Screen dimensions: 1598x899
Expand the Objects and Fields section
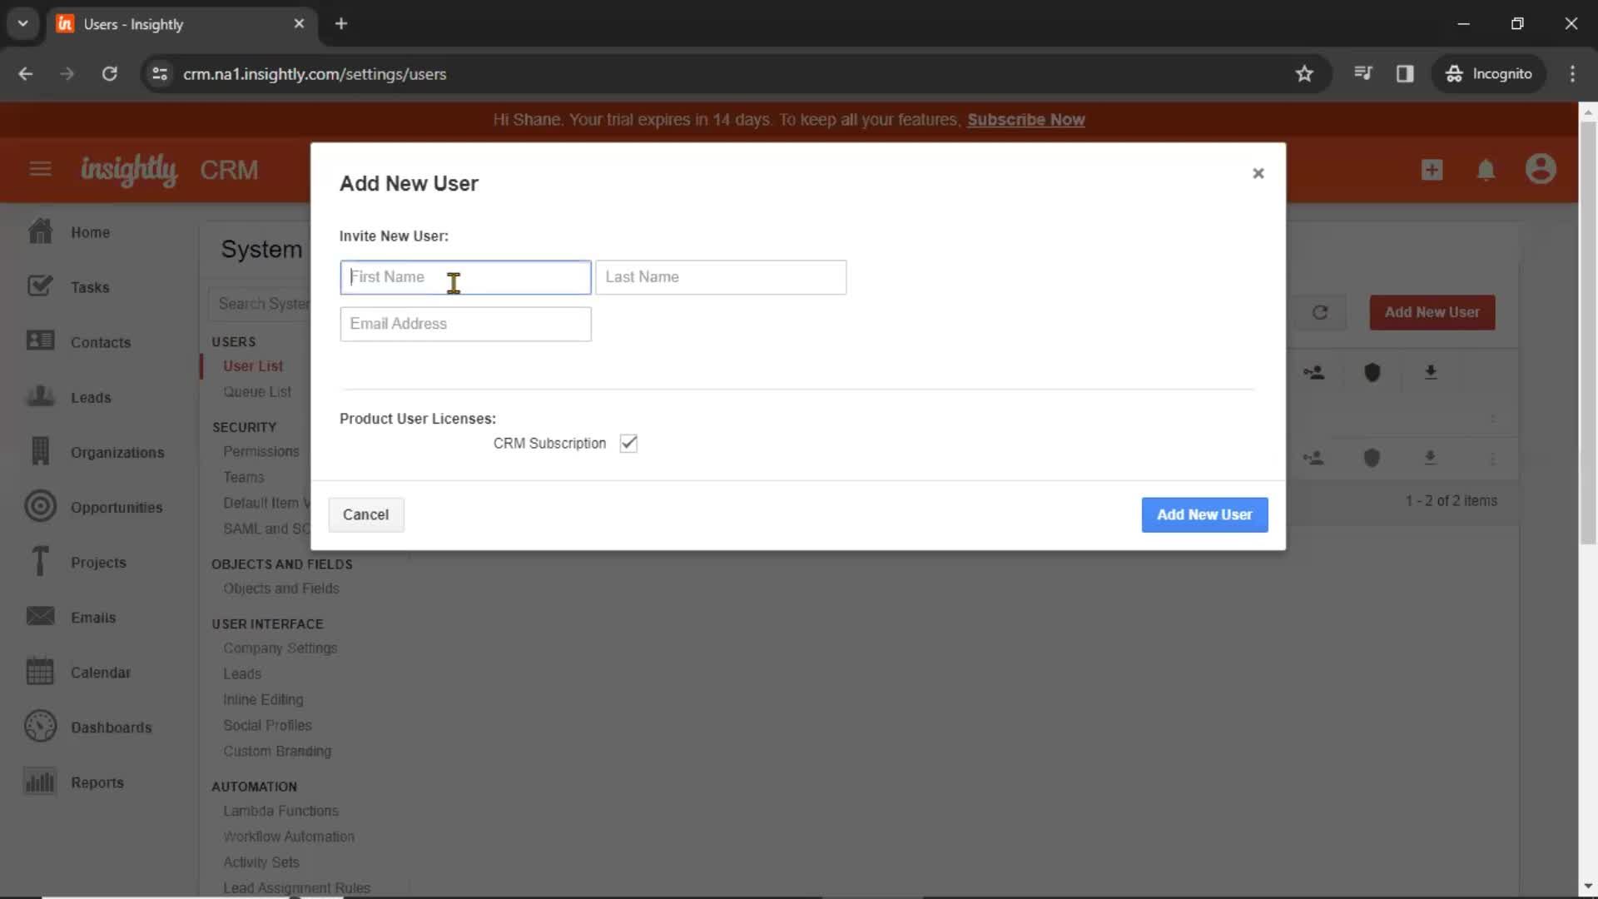click(x=282, y=563)
